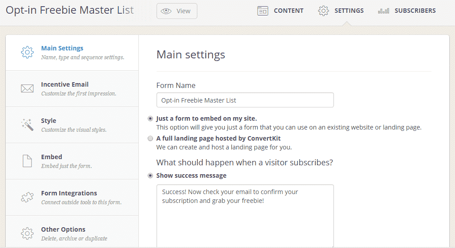Click the View button with eye icon
The height and width of the screenshot is (248, 455).
(177, 11)
